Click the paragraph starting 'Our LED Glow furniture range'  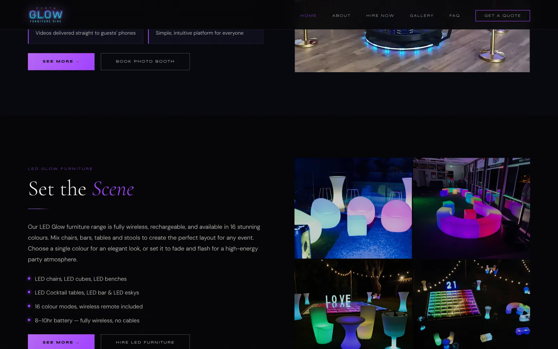click(x=144, y=243)
